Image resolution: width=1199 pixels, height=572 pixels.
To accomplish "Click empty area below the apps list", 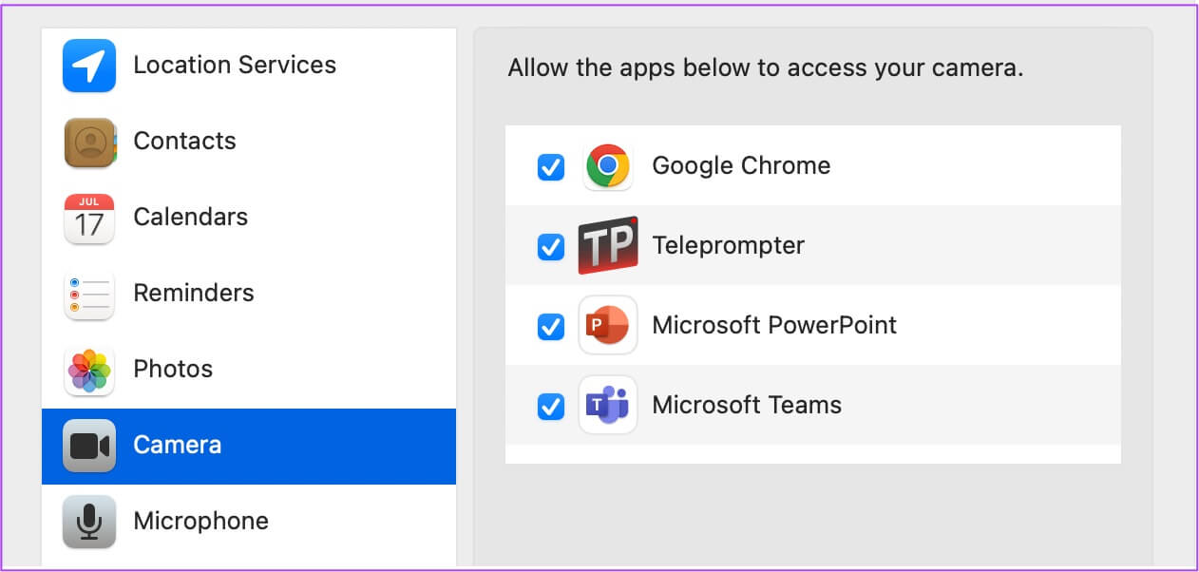I will coord(812,513).
